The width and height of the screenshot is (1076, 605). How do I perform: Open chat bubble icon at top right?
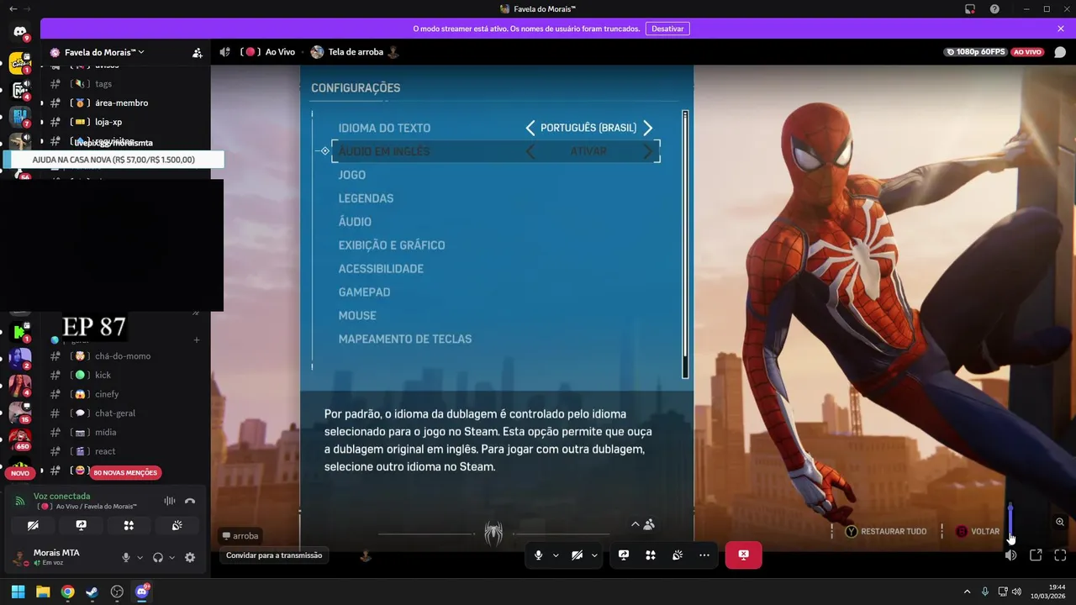click(1060, 52)
